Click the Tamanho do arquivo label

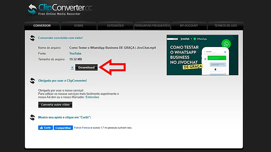click(x=52, y=59)
